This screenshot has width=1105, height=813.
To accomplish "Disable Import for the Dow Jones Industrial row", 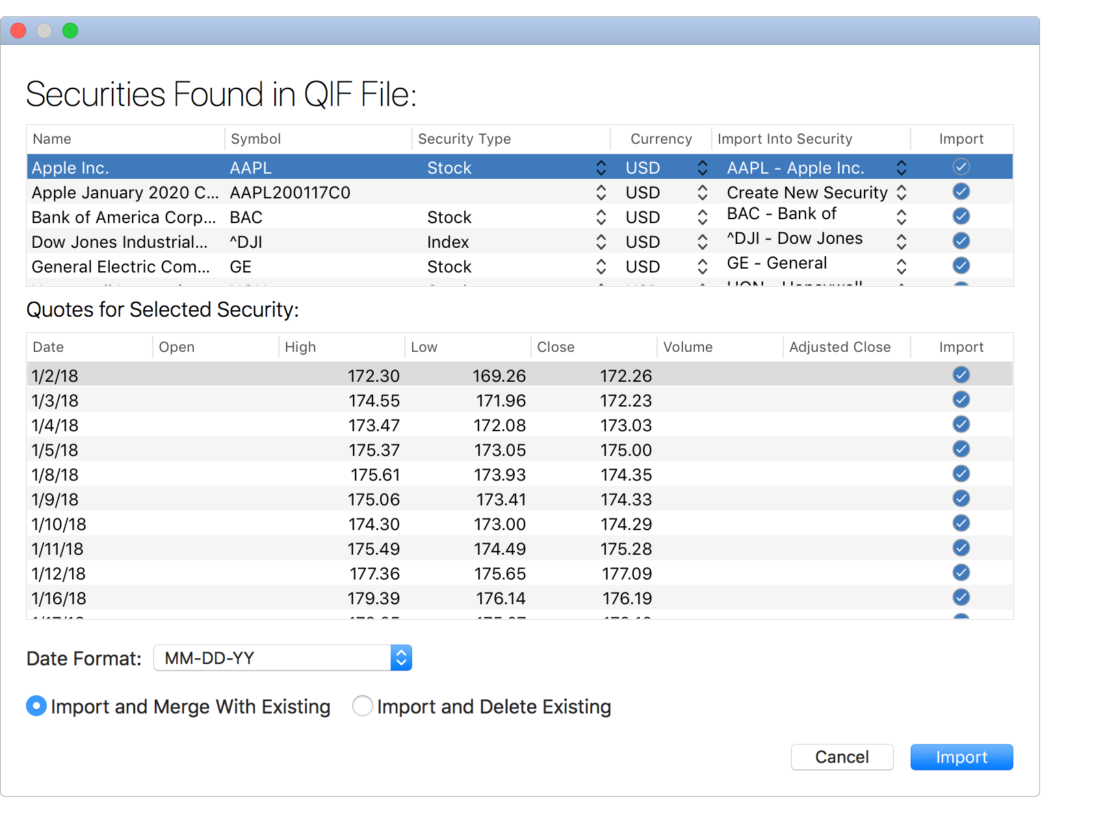I will [961, 241].
